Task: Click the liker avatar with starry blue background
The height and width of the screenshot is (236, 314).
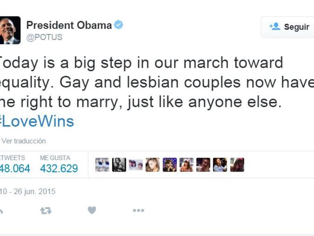Action: pos(170,165)
